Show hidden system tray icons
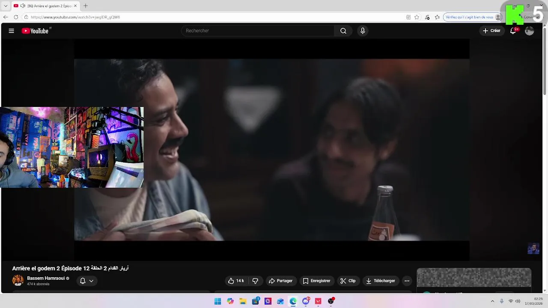The image size is (548, 308). tap(492, 301)
